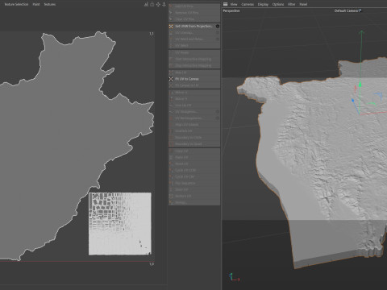Select Boundary to Circle command
Image resolution: width=387 pixels, height=290 pixels.
click(x=194, y=138)
